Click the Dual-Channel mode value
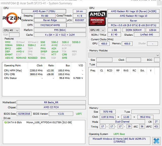The height and width of the screenshot is (146, 162). pyautogui.click(x=122, y=122)
